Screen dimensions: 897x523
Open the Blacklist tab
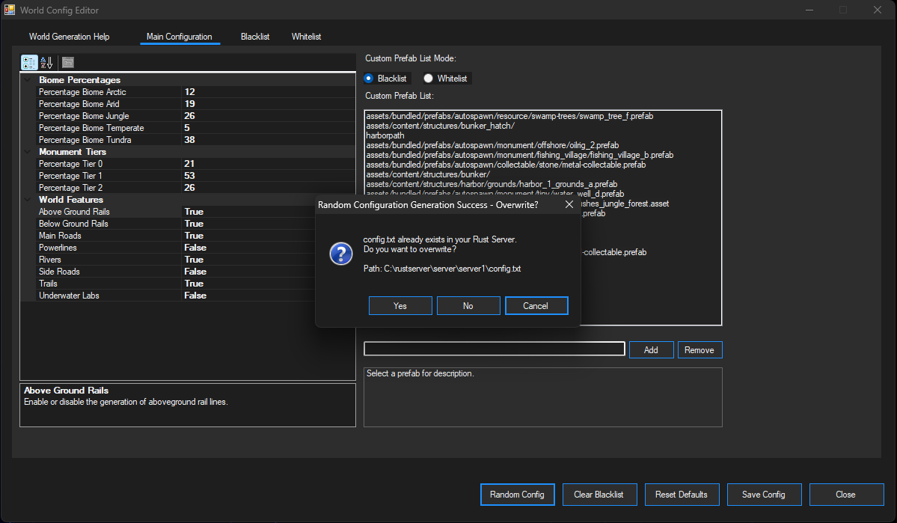pos(254,36)
